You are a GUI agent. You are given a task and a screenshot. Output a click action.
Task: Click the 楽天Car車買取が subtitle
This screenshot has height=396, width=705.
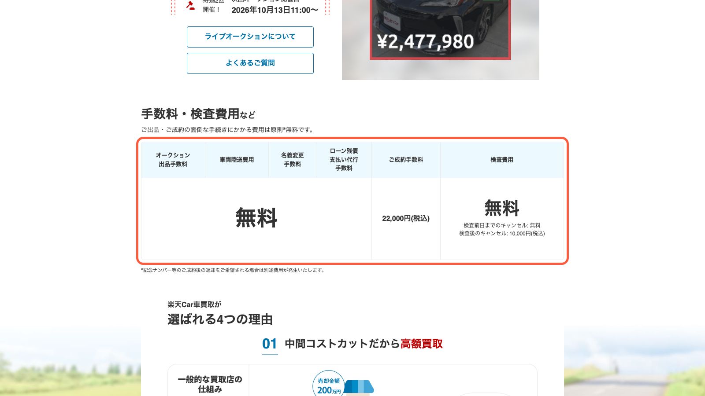pyautogui.click(x=194, y=304)
